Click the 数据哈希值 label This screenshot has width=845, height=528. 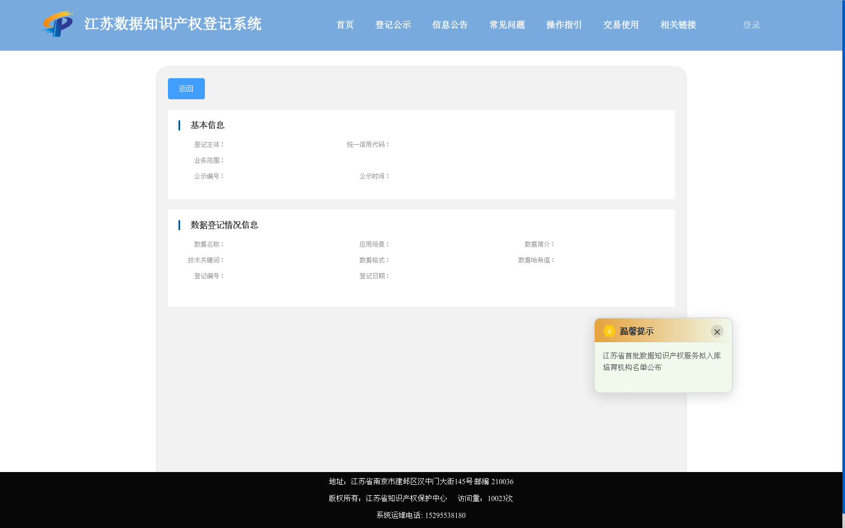(x=537, y=260)
